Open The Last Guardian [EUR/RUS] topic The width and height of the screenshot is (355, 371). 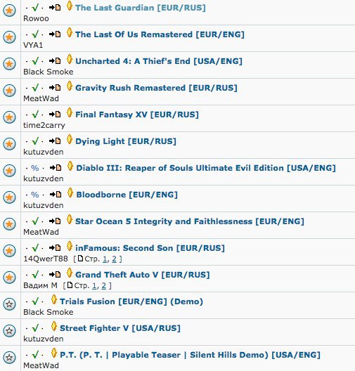pyautogui.click(x=141, y=8)
